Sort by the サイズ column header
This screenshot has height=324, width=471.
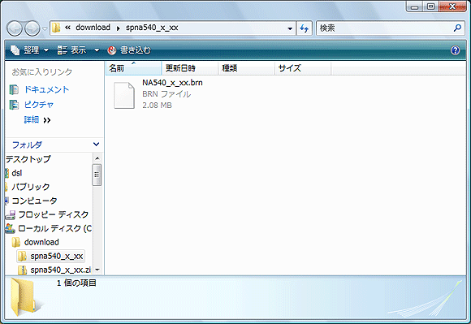tap(303, 68)
